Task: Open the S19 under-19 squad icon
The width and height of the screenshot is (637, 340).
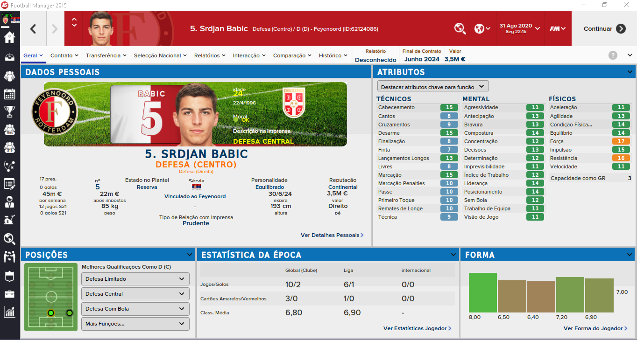Action: (x=9, y=147)
